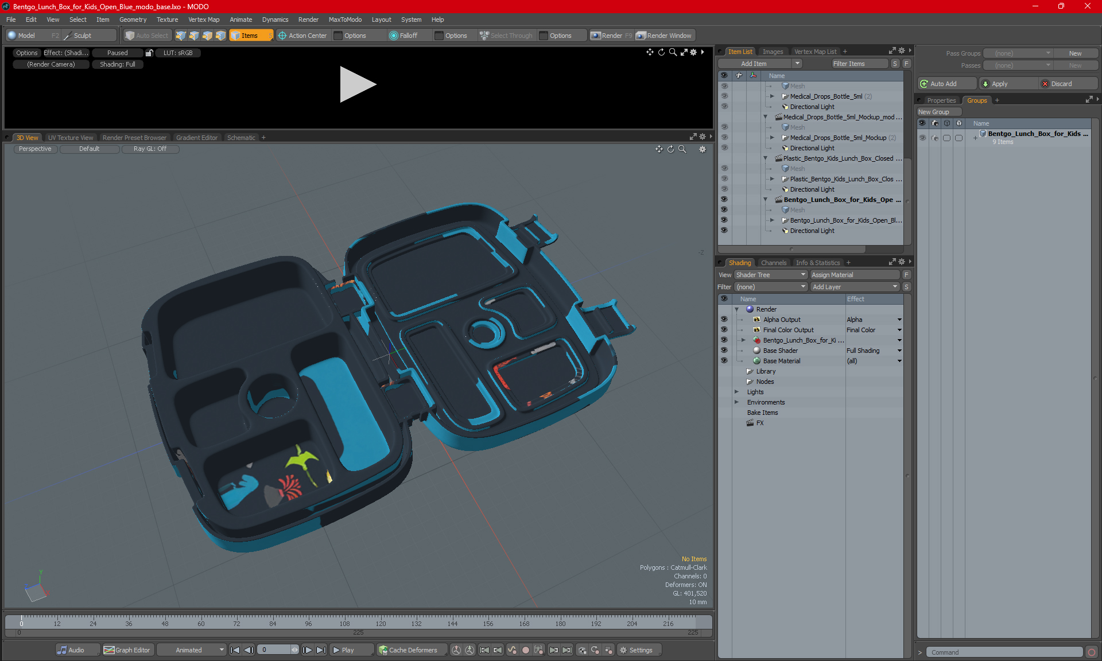Click the Auto Add button
The height and width of the screenshot is (661, 1102).
click(x=946, y=84)
